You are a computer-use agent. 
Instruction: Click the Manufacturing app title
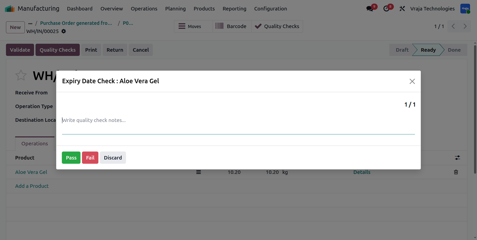coord(38,9)
